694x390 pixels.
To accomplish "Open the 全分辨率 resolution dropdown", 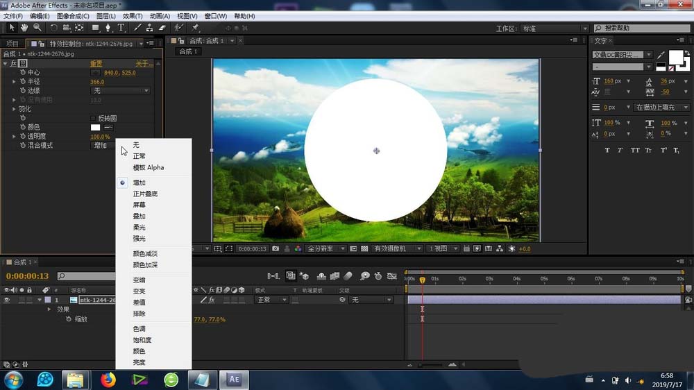I will pos(325,248).
